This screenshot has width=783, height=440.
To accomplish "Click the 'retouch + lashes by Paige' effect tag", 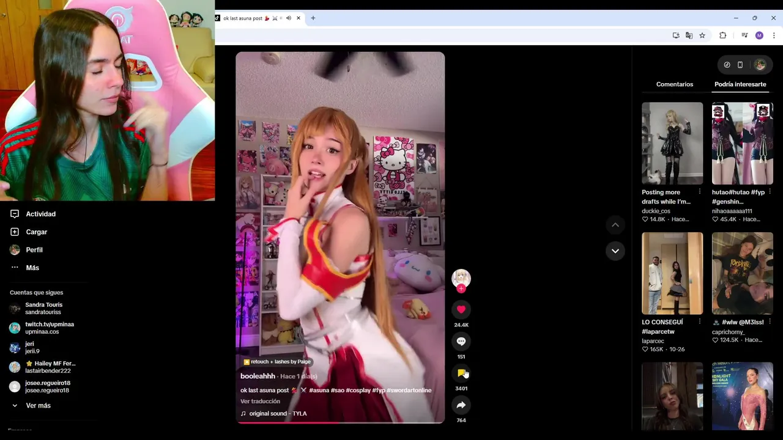I will [x=277, y=362].
